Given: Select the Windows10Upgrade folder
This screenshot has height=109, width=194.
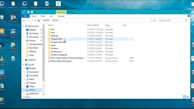Looking at the screenshot, I should (59, 55).
